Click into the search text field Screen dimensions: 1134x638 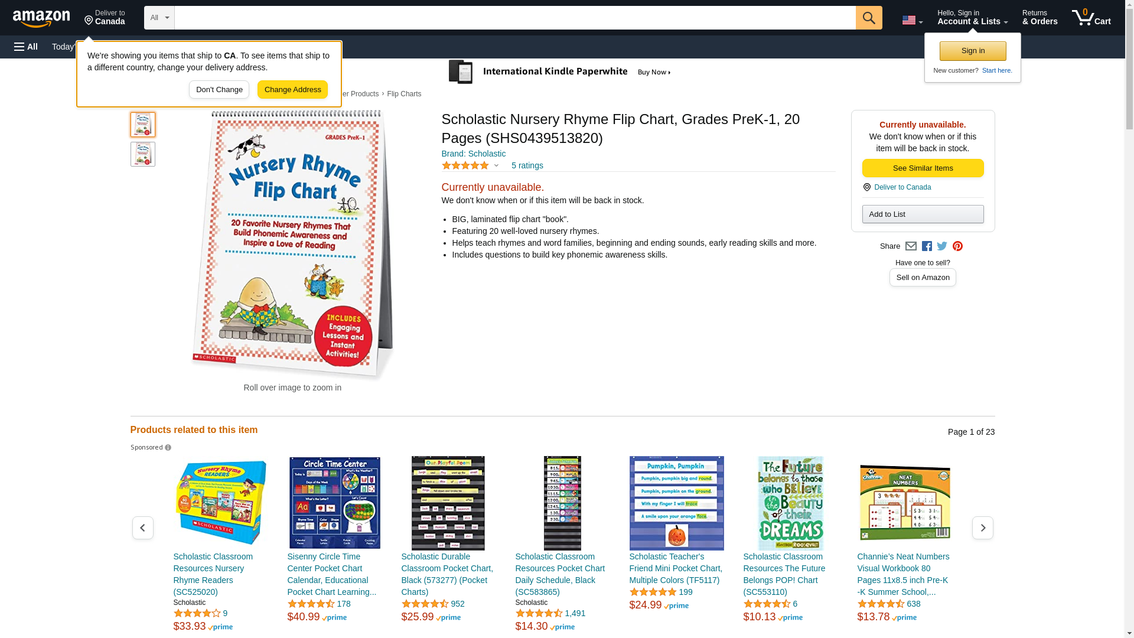[x=515, y=18]
